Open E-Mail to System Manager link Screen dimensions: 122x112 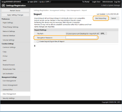(111, 5)
